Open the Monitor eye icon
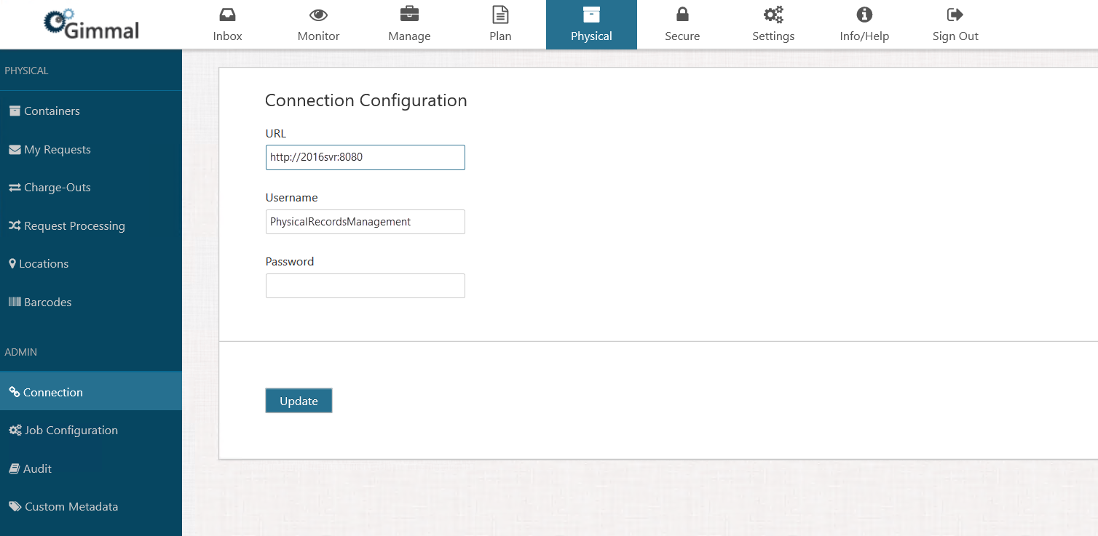The height and width of the screenshot is (536, 1098). pyautogui.click(x=318, y=15)
